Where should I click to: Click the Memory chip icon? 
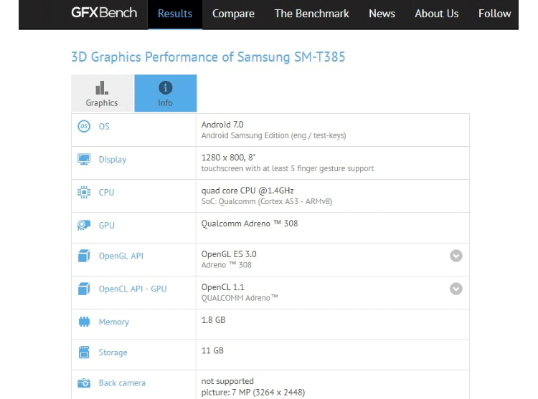tap(84, 322)
